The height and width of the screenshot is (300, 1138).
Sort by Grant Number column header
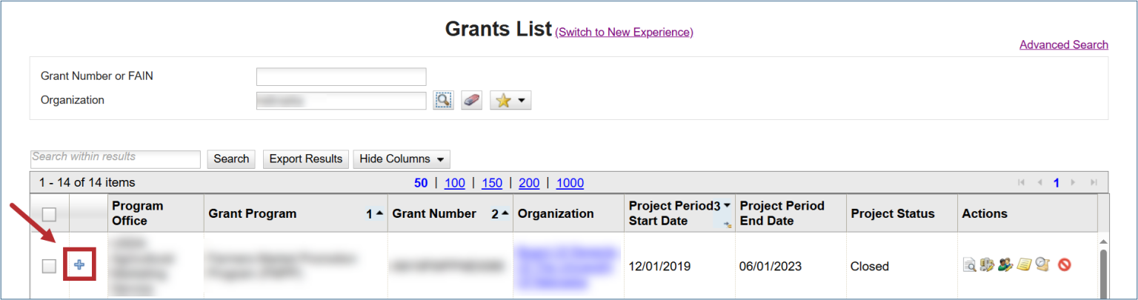pos(434,213)
